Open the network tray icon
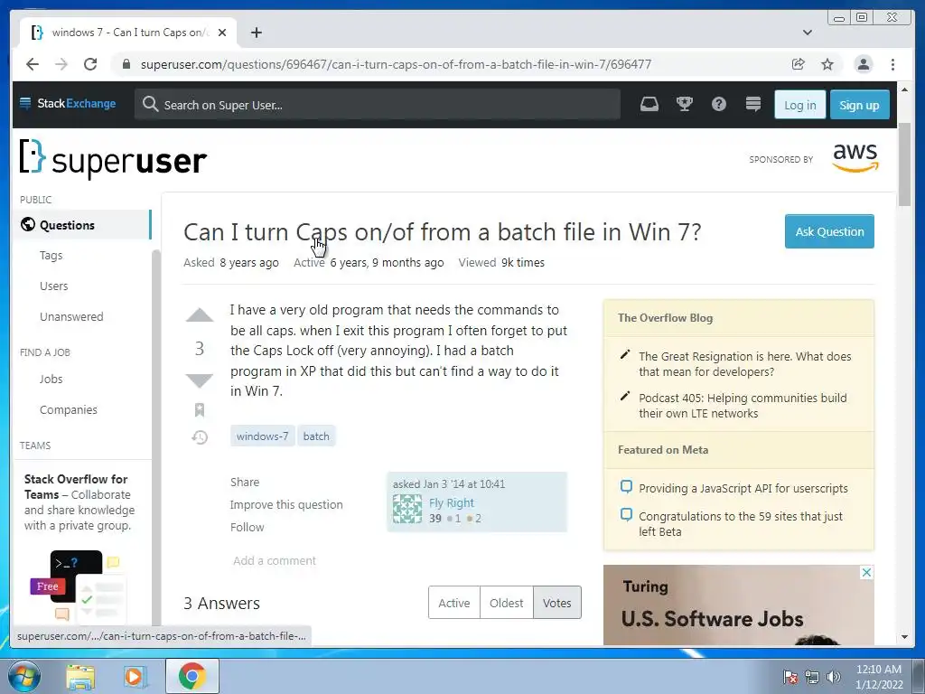 (812, 677)
